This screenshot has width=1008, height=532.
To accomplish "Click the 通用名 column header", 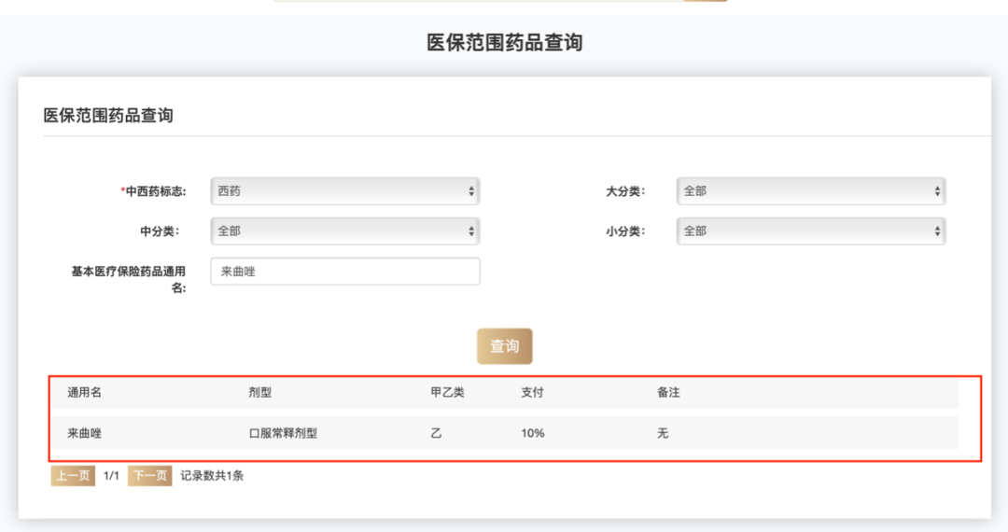I will tap(84, 392).
